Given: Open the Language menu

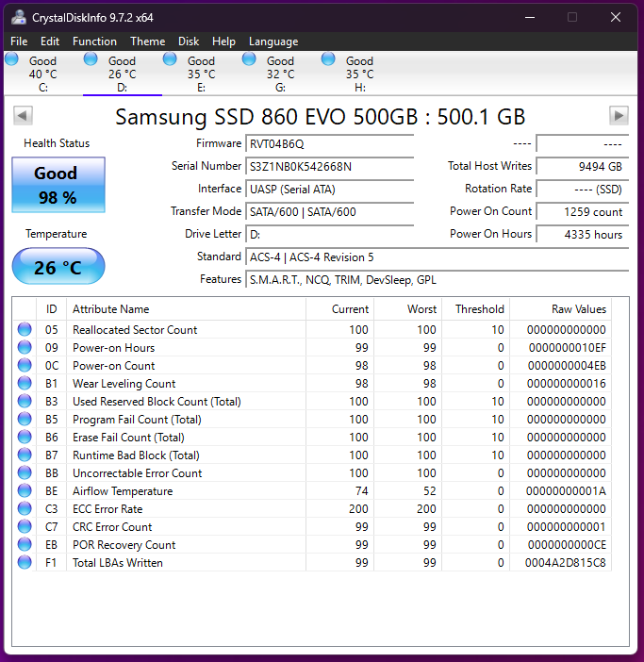Looking at the screenshot, I should pos(272,41).
